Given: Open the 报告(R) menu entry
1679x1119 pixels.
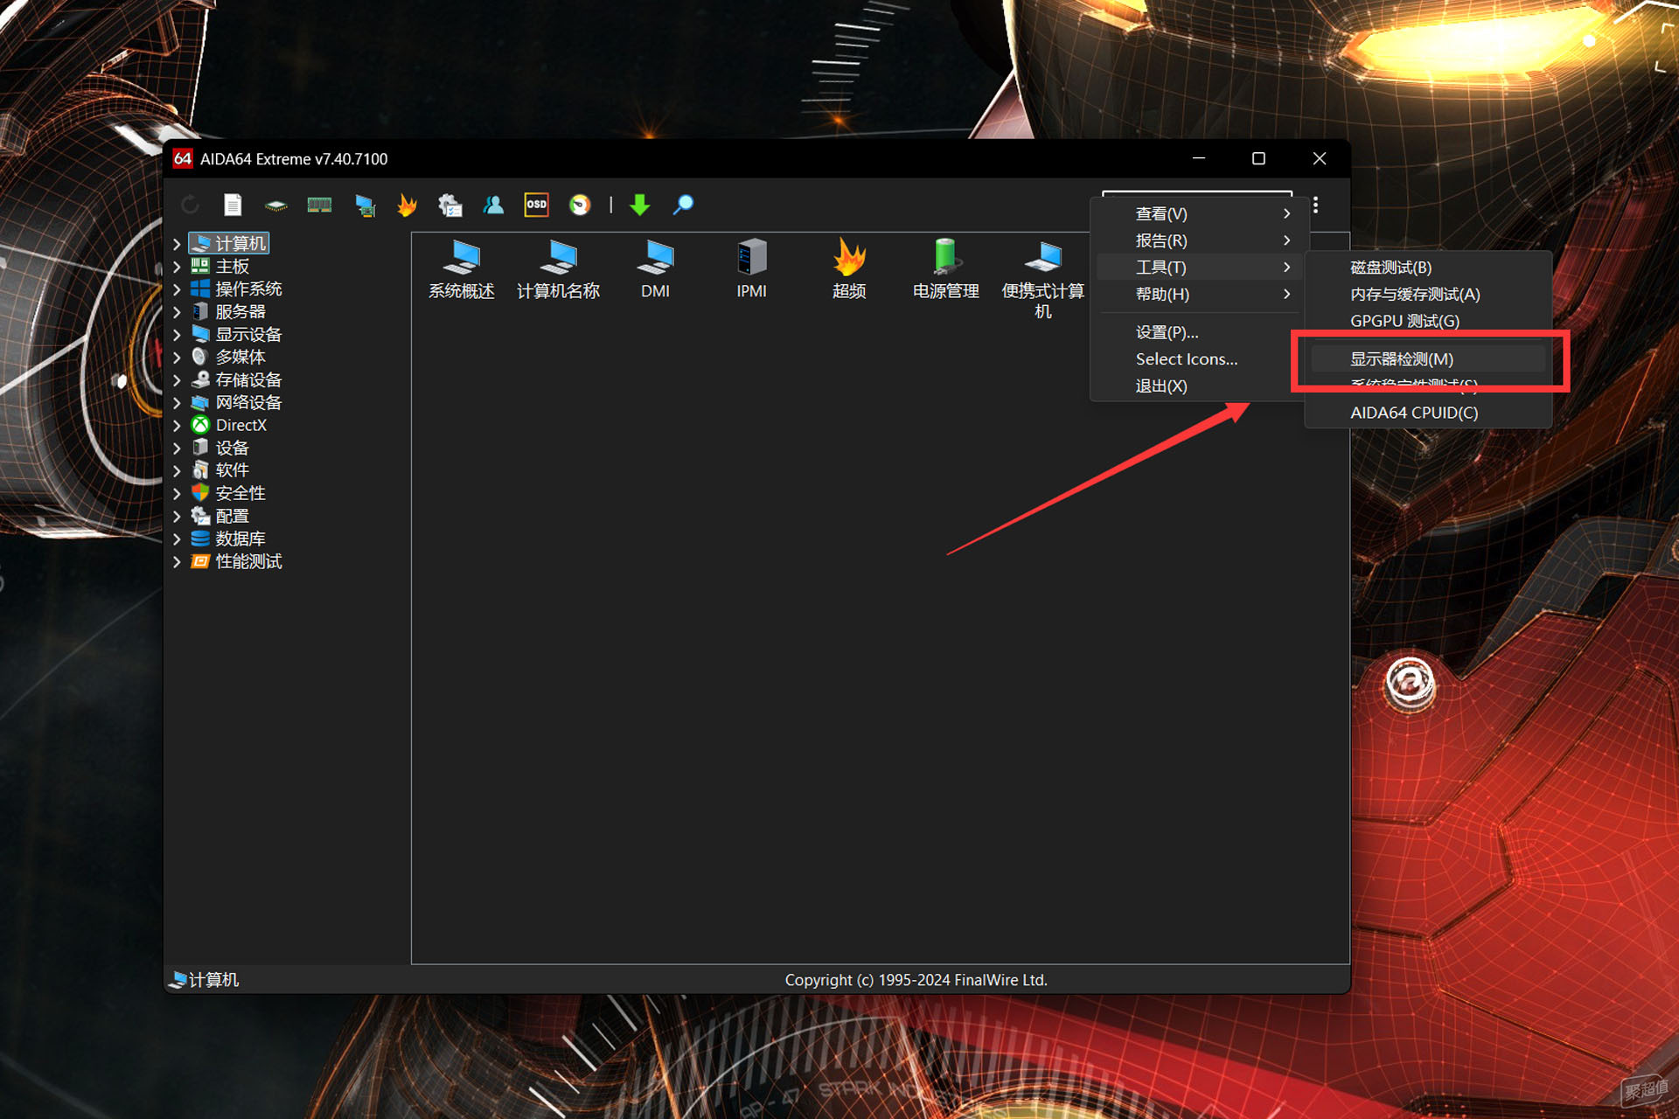Looking at the screenshot, I should 1197,240.
